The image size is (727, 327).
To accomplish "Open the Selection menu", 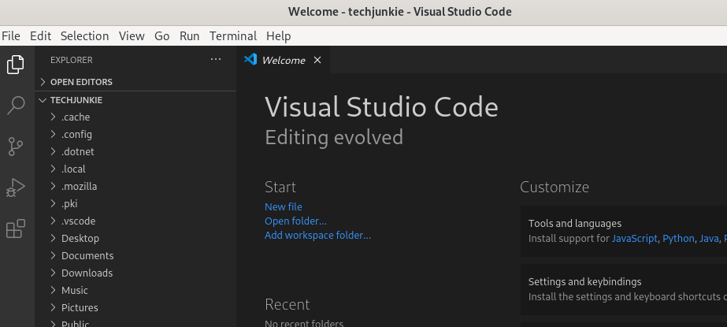I will click(84, 35).
